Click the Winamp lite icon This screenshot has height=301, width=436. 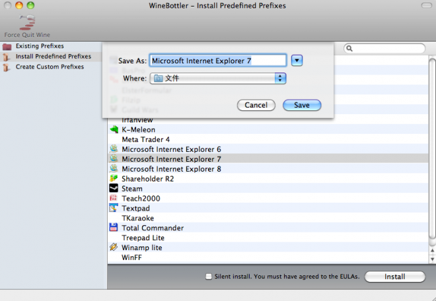(x=114, y=248)
